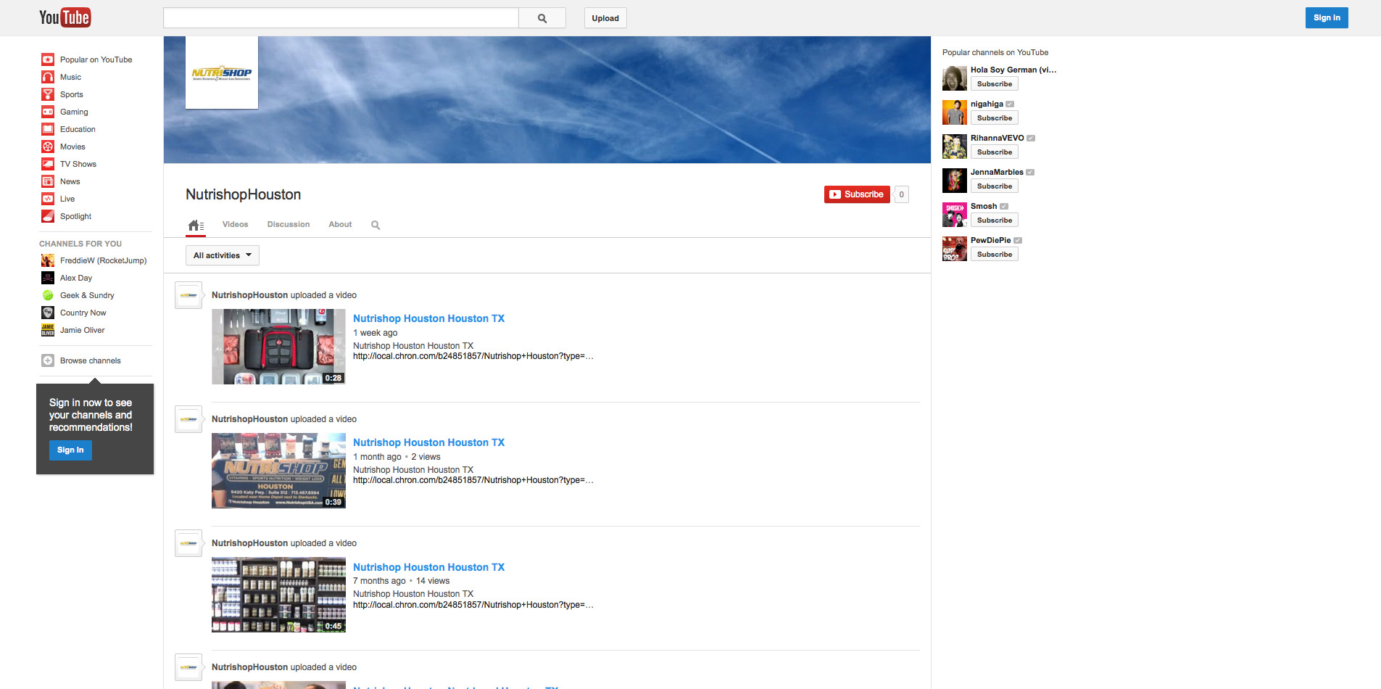Open the Nutrishop channel avatar logo
The width and height of the screenshot is (1381, 689).
coord(222,73)
